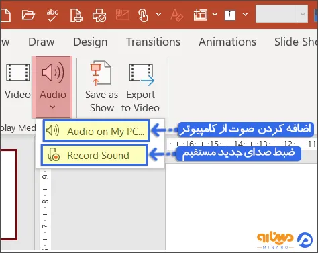Click the white square icon in toolbar
The image size is (318, 253).
coord(230,15)
